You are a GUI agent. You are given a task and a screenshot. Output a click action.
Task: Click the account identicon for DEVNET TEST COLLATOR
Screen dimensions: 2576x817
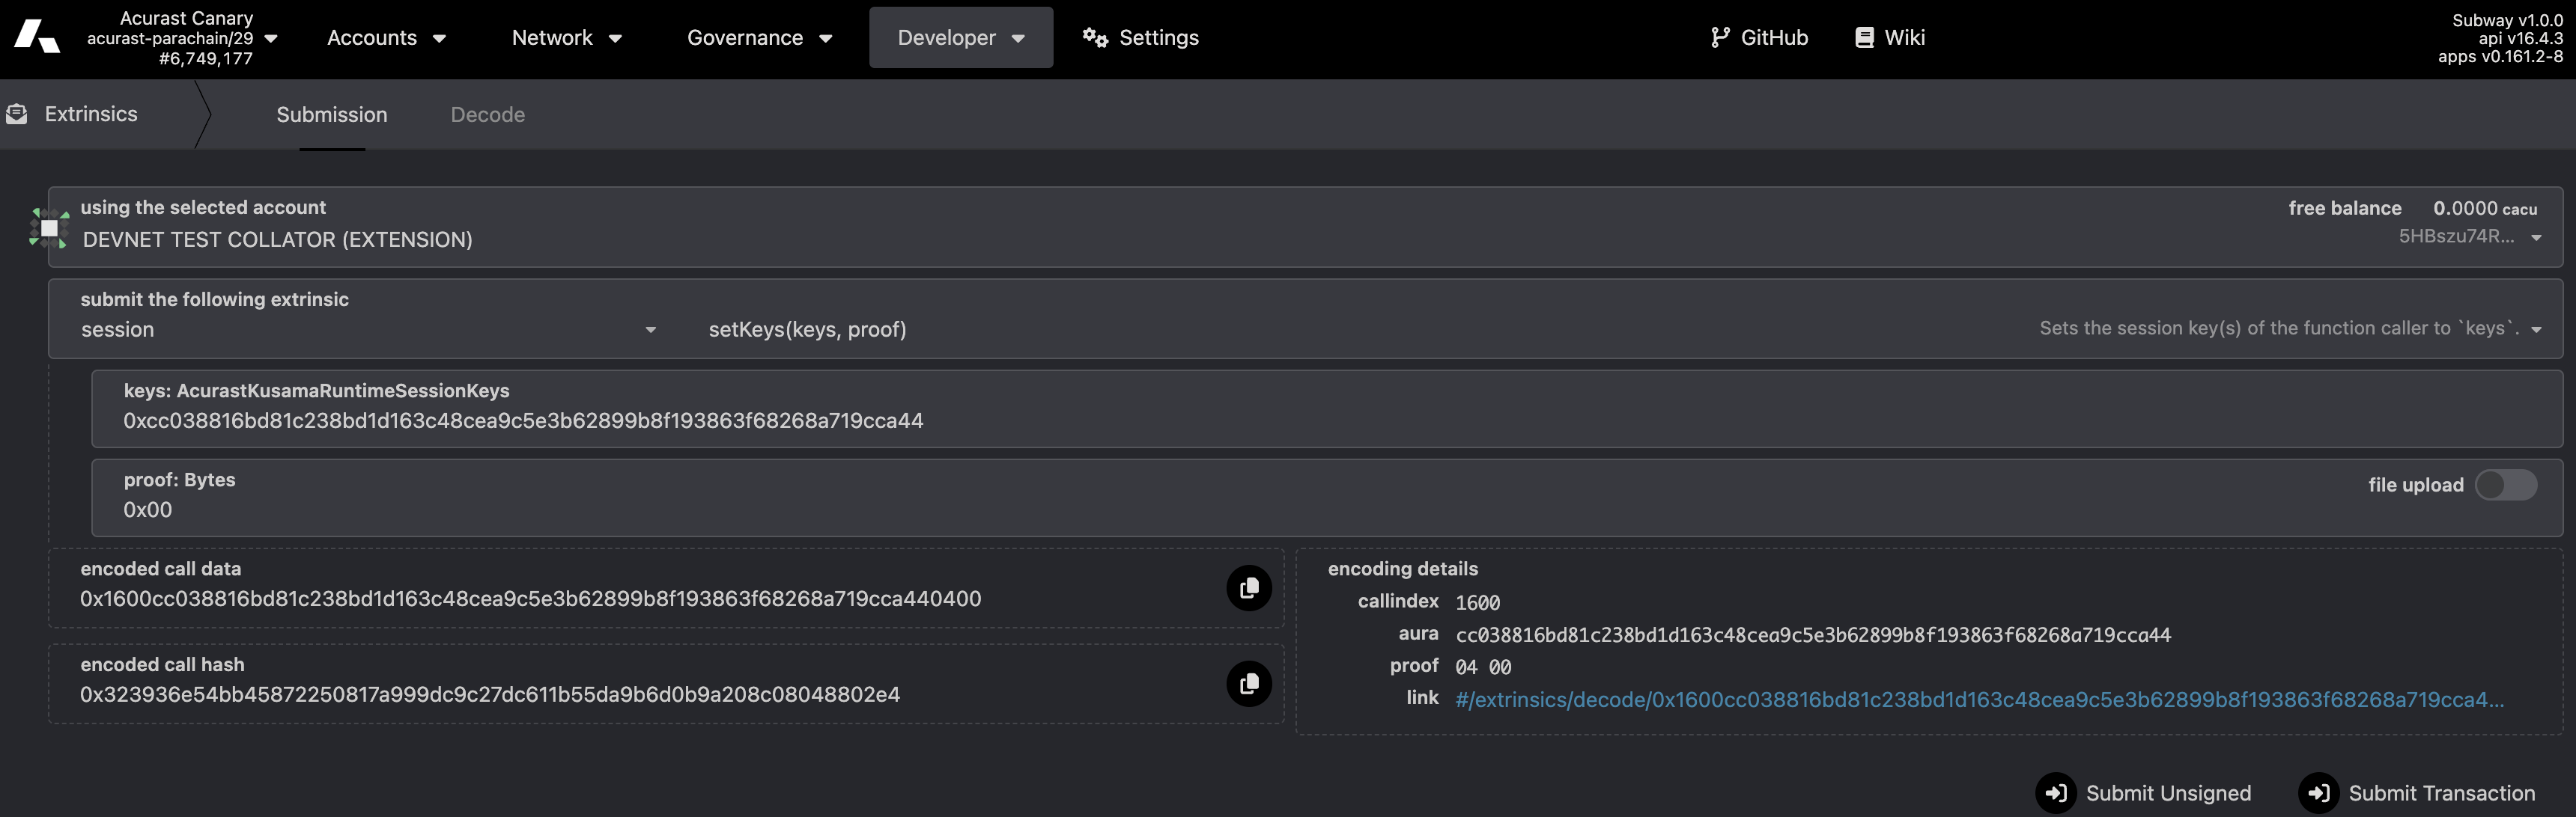[x=49, y=227]
